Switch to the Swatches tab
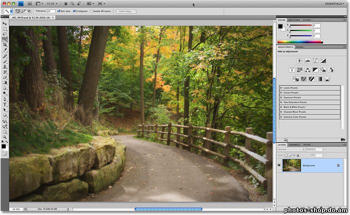Viewport: 350px width, 215px height. [x=294, y=20]
